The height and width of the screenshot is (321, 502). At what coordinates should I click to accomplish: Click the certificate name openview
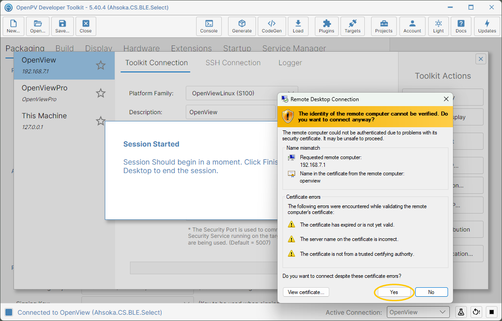pos(310,181)
